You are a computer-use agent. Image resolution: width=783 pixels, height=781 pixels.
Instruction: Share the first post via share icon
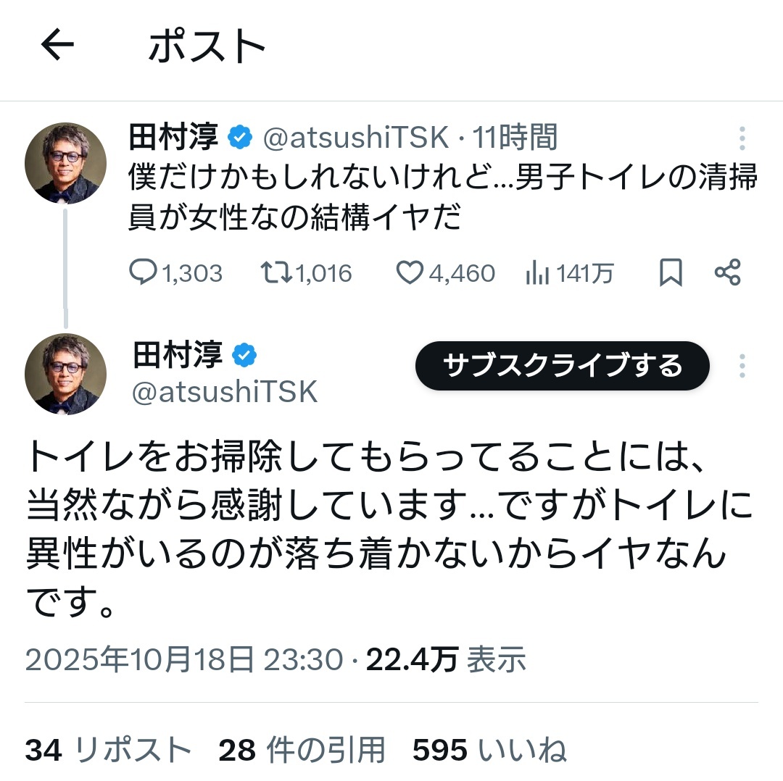[727, 272]
